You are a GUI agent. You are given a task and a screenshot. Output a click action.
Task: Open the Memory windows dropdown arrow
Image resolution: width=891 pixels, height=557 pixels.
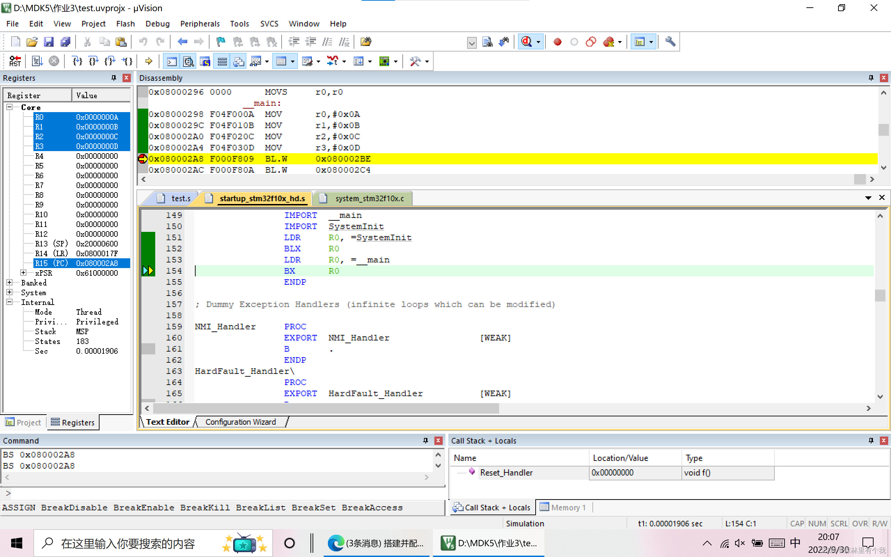coord(293,62)
